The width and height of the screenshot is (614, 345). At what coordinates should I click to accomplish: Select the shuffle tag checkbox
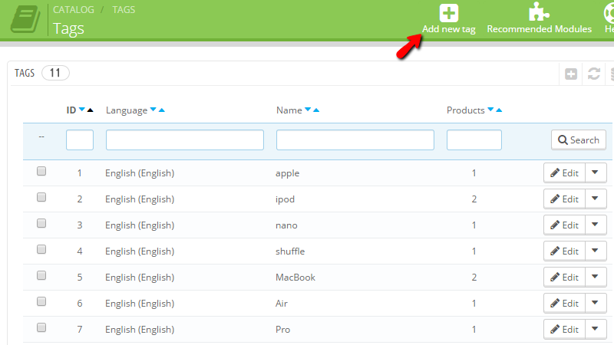click(41, 249)
